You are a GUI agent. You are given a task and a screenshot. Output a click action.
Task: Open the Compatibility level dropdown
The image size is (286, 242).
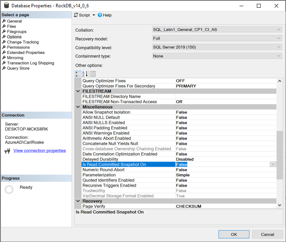coord(217,47)
